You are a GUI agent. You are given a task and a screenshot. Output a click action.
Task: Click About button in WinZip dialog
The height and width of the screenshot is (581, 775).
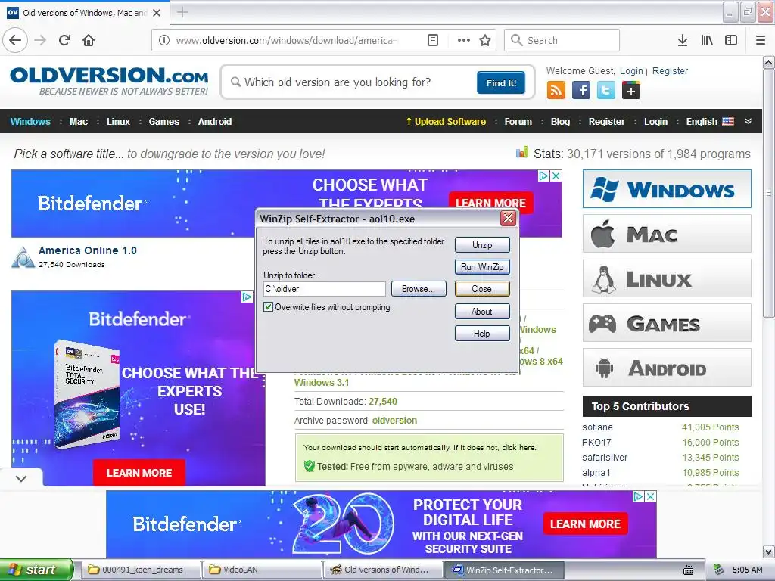[x=482, y=311]
